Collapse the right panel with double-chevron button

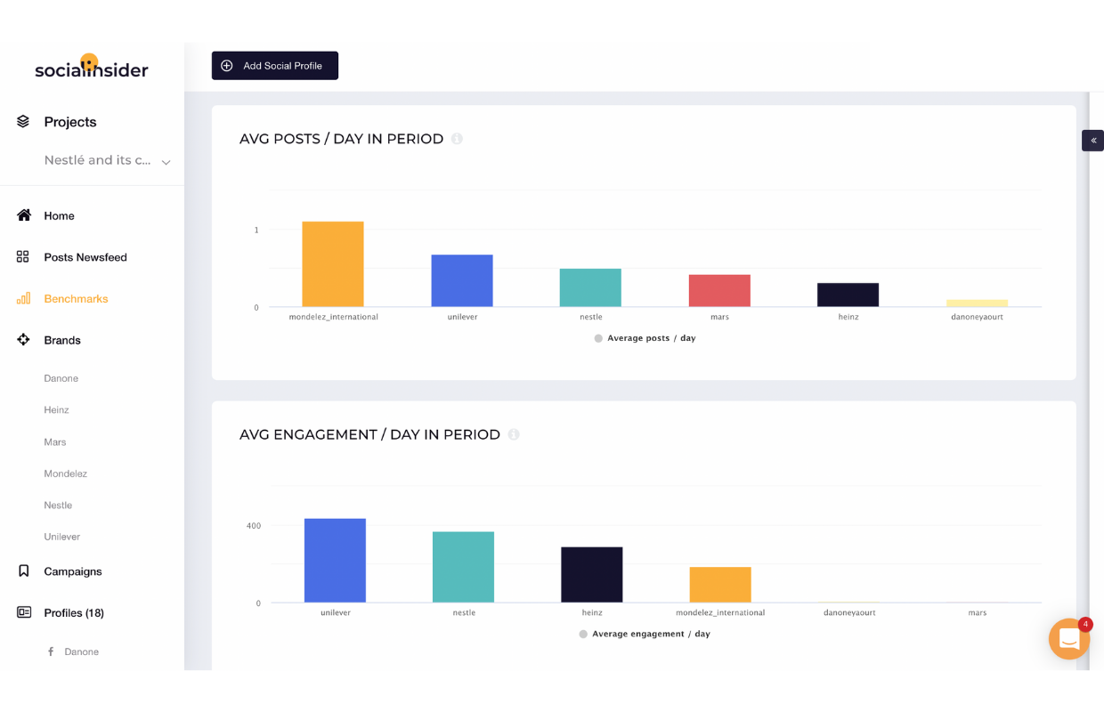click(1093, 141)
